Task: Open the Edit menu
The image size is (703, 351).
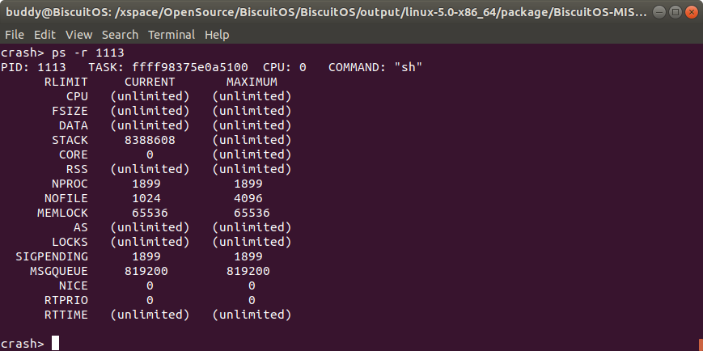Action: point(44,35)
